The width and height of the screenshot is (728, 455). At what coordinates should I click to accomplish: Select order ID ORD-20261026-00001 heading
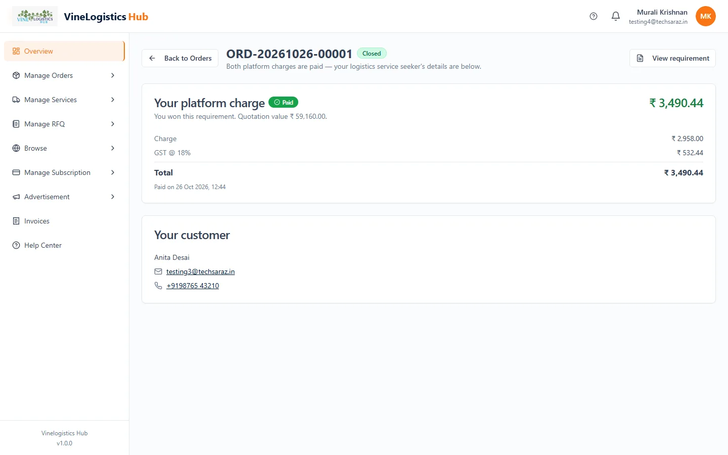[289, 54]
